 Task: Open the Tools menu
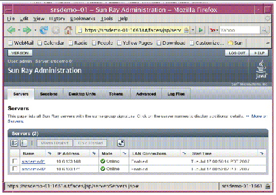coord(107,19)
